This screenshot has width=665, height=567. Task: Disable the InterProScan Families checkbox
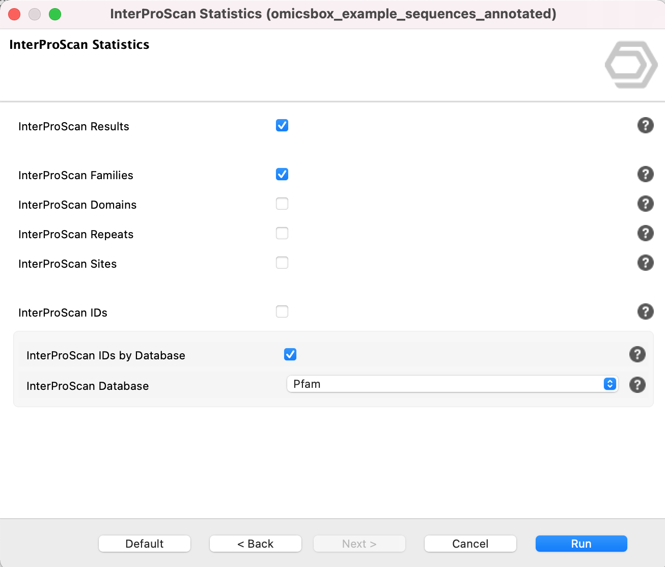click(282, 174)
